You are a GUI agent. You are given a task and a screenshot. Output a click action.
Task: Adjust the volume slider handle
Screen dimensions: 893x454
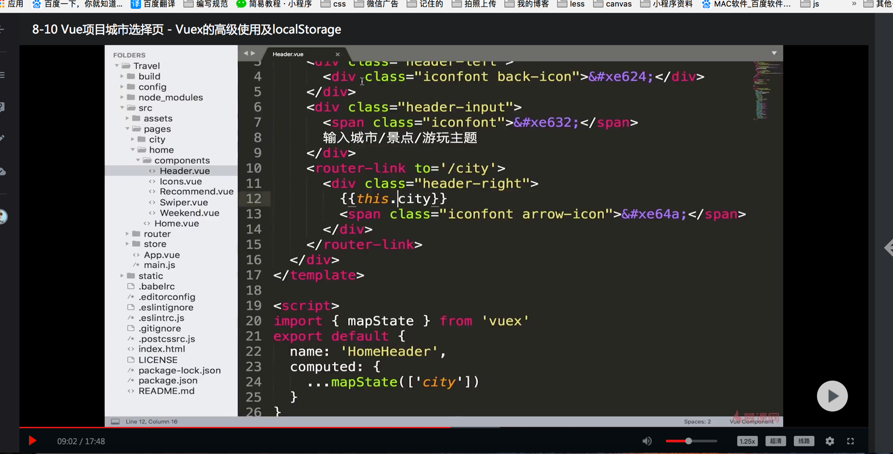[688, 441]
